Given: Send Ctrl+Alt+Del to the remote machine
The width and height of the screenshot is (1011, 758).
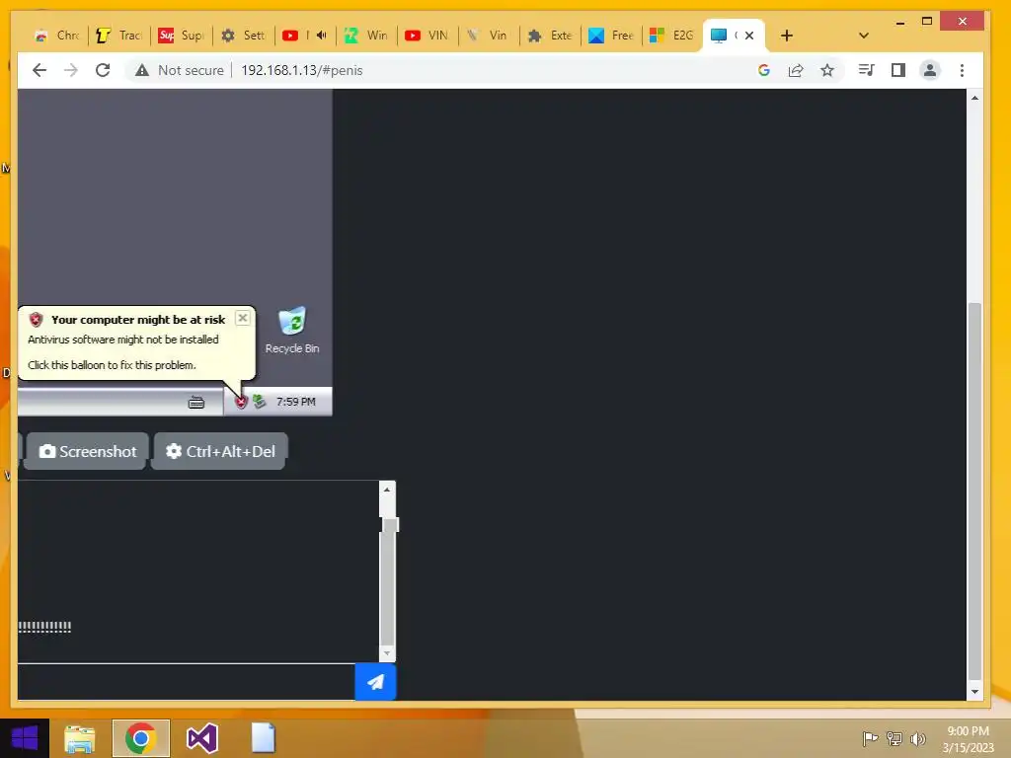Looking at the screenshot, I should (220, 451).
